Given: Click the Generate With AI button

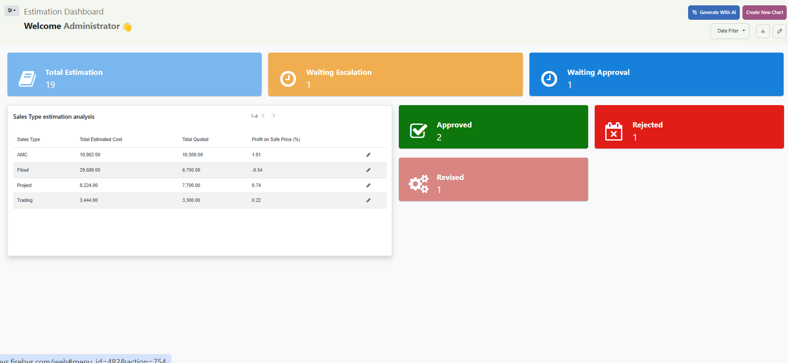Looking at the screenshot, I should tap(714, 12).
